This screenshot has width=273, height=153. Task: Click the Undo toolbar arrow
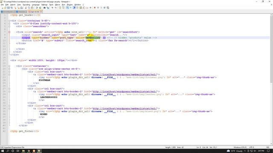37,8
